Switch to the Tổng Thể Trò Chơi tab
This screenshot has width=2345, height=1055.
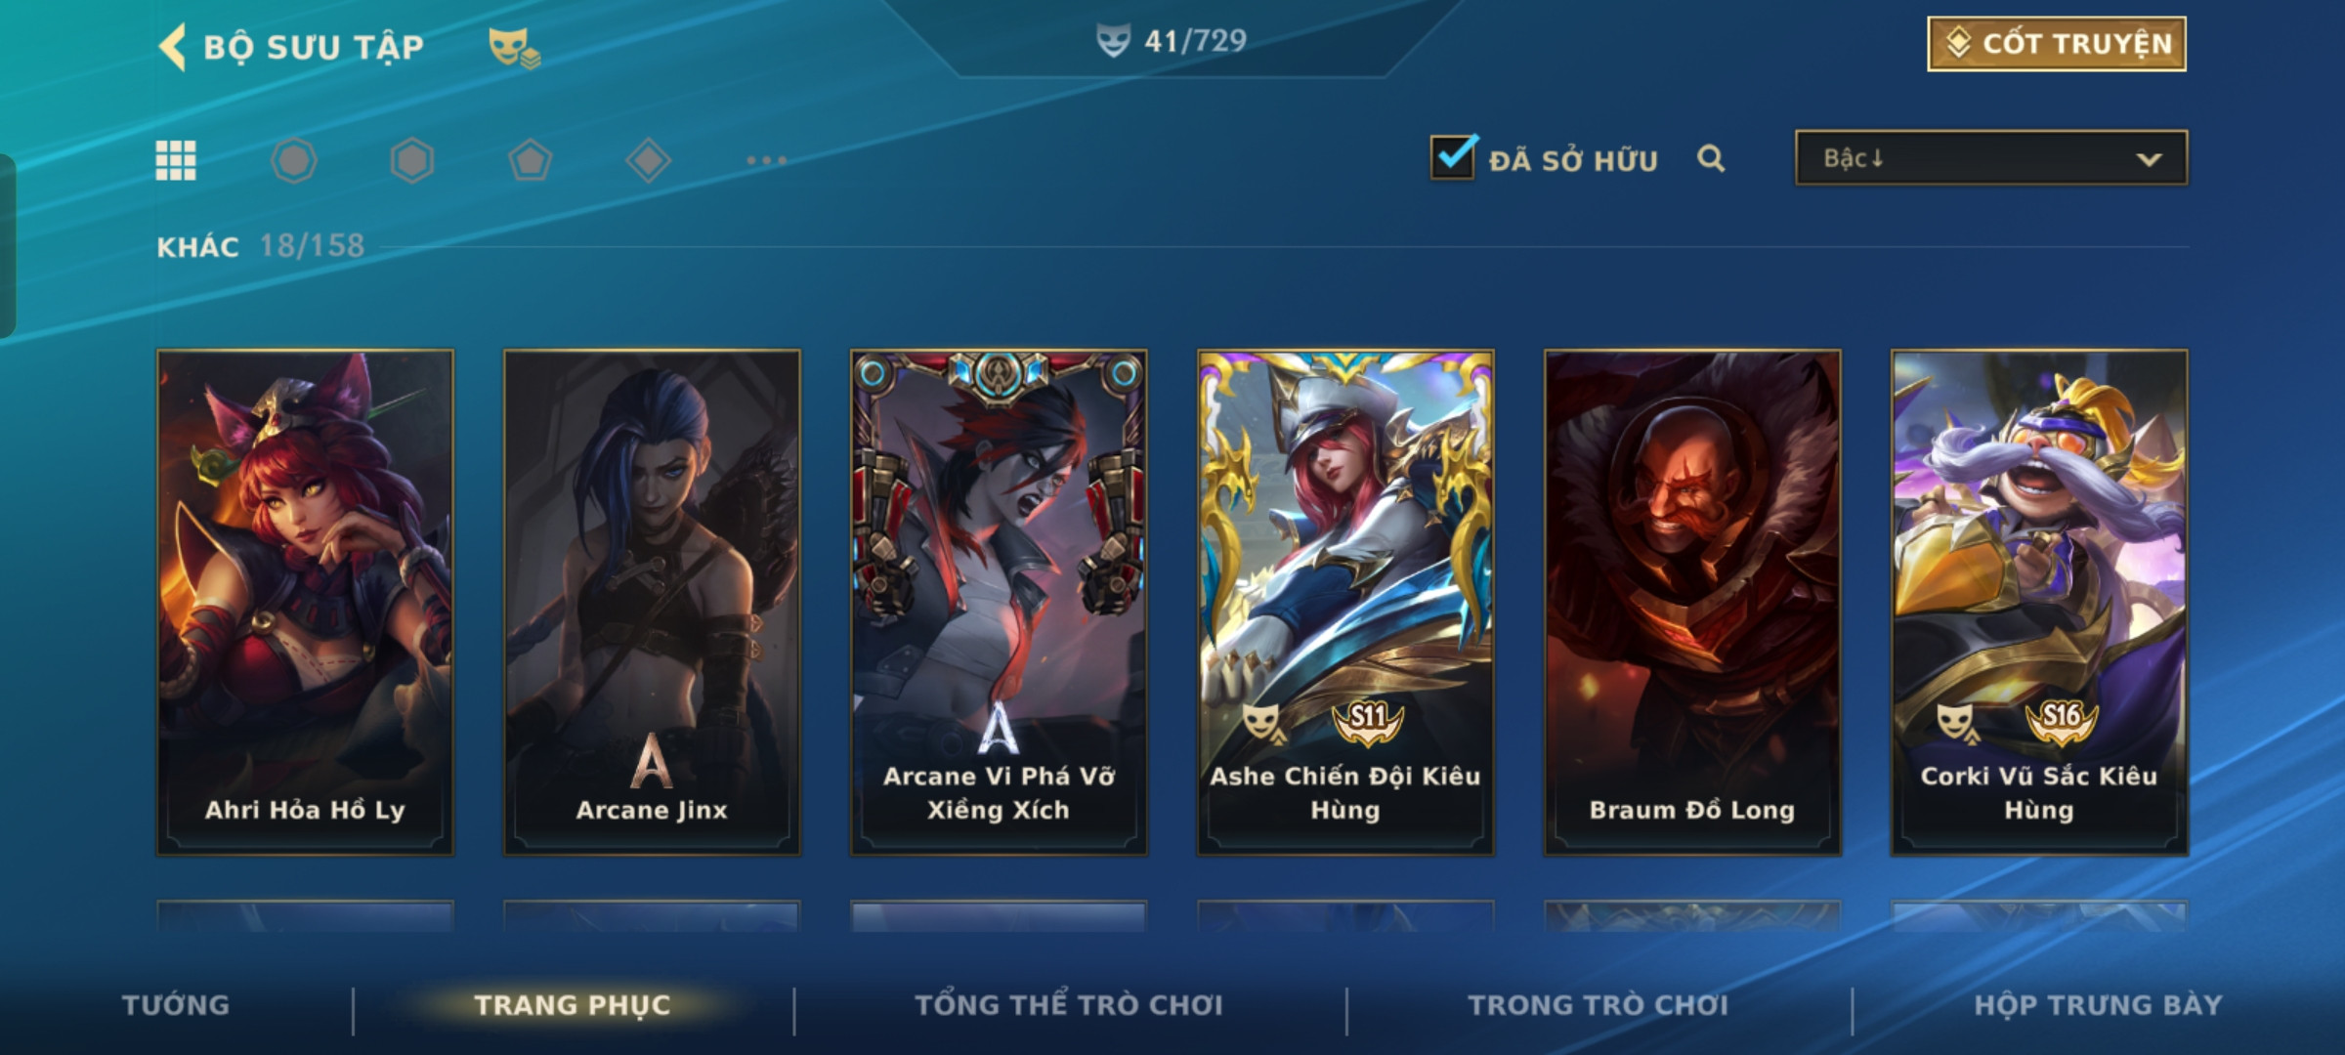(x=1069, y=1005)
